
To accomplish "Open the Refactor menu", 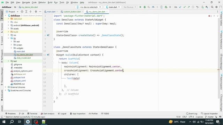I will [x=42, y=2].
